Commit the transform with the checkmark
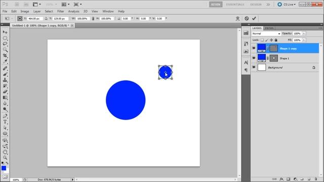Screen dimensions: 324x182 [254, 18]
